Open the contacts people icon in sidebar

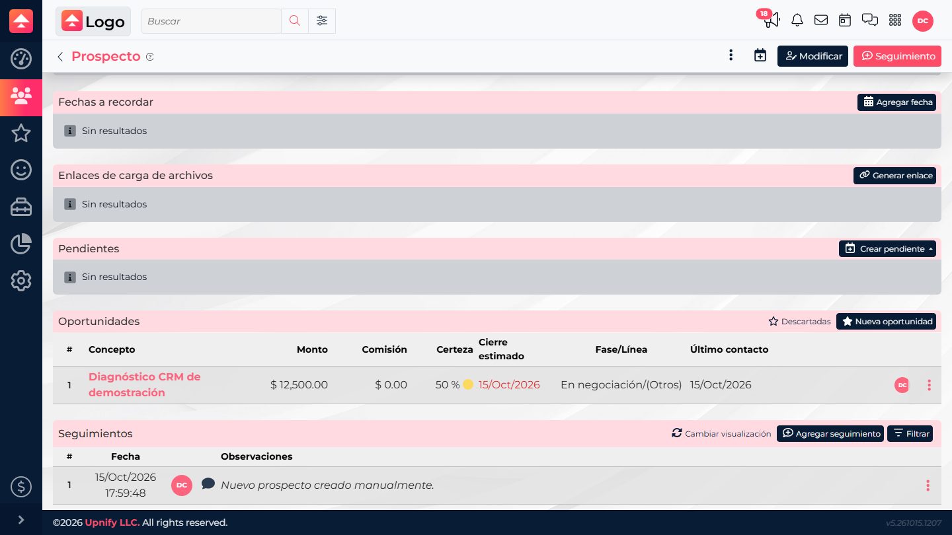(21, 97)
